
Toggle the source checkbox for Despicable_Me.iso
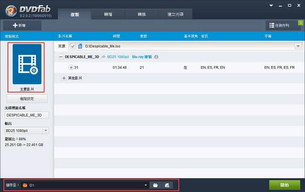coord(73,46)
